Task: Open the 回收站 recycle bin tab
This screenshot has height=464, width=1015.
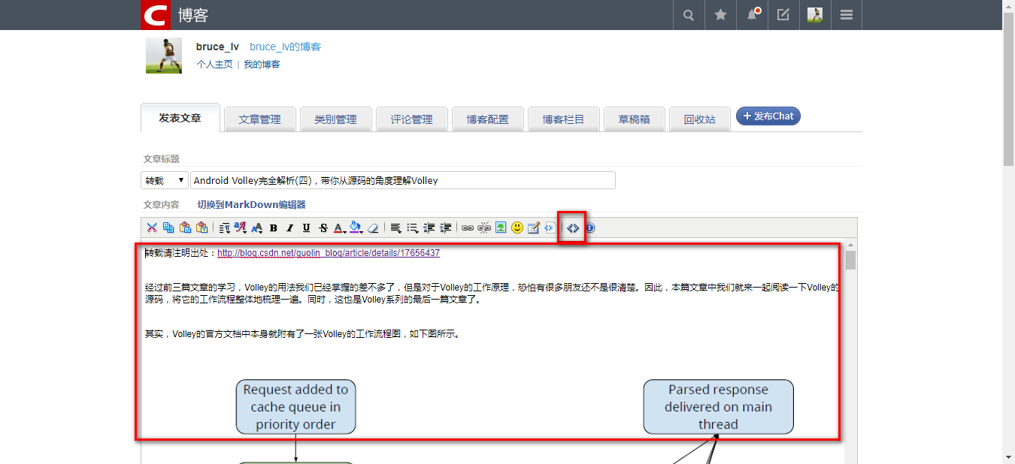Action: (700, 119)
